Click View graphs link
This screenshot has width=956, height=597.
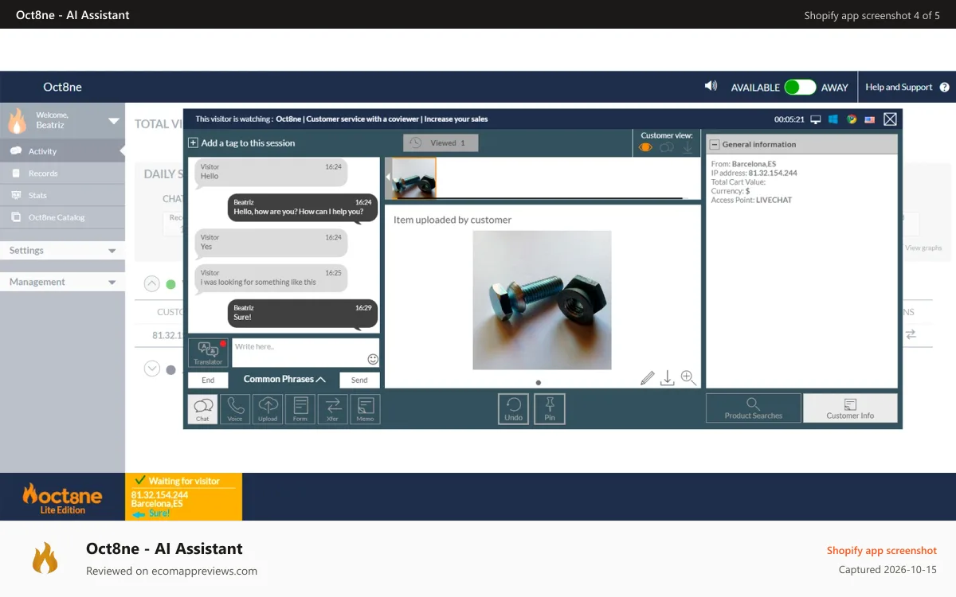923,248
